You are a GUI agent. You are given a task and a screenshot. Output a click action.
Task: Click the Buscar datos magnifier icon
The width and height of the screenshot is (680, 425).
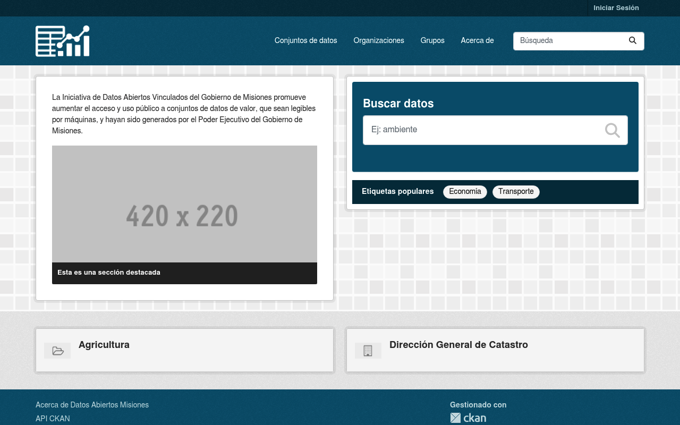613,130
